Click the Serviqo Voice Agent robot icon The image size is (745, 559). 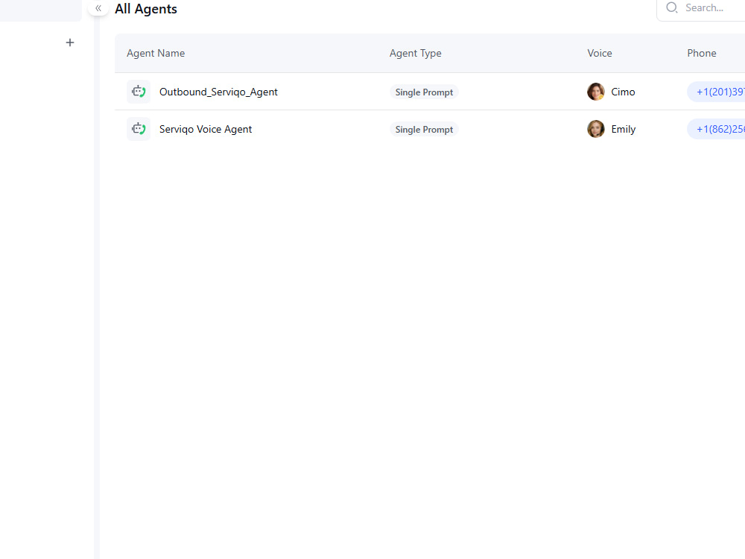[139, 129]
